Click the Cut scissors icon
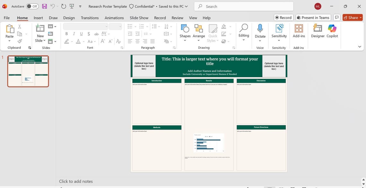 coord(20,27)
